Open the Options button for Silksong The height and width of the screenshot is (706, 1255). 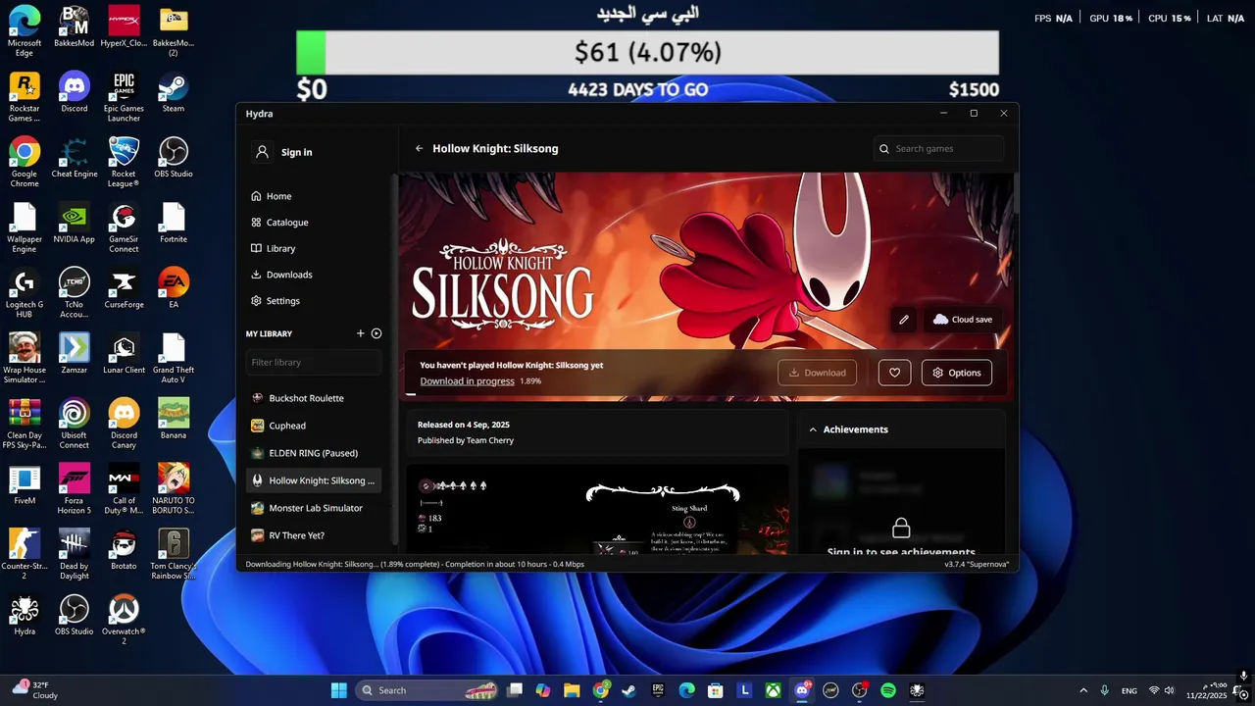(x=957, y=373)
